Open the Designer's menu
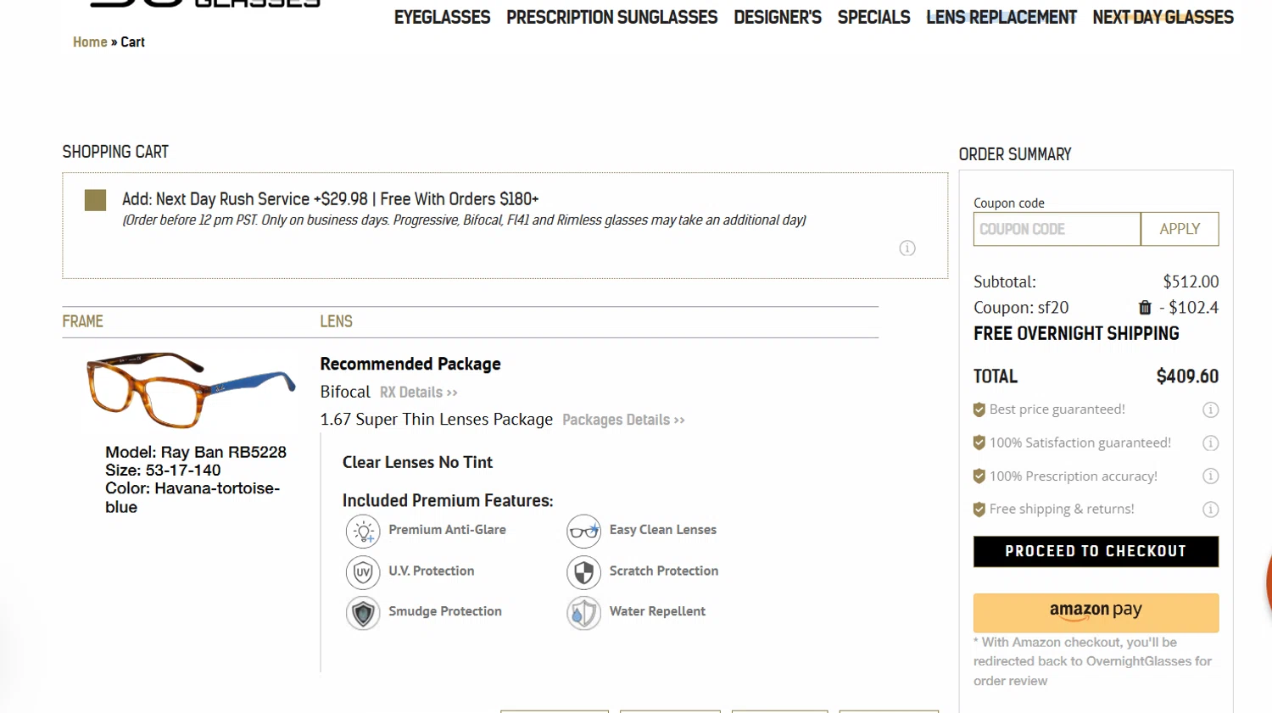This screenshot has height=713, width=1272. tap(778, 17)
